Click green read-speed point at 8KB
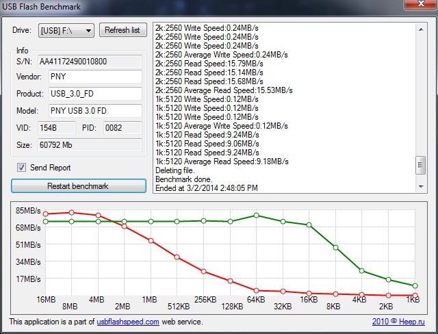Screen dimensions: 438x334 [336, 248]
